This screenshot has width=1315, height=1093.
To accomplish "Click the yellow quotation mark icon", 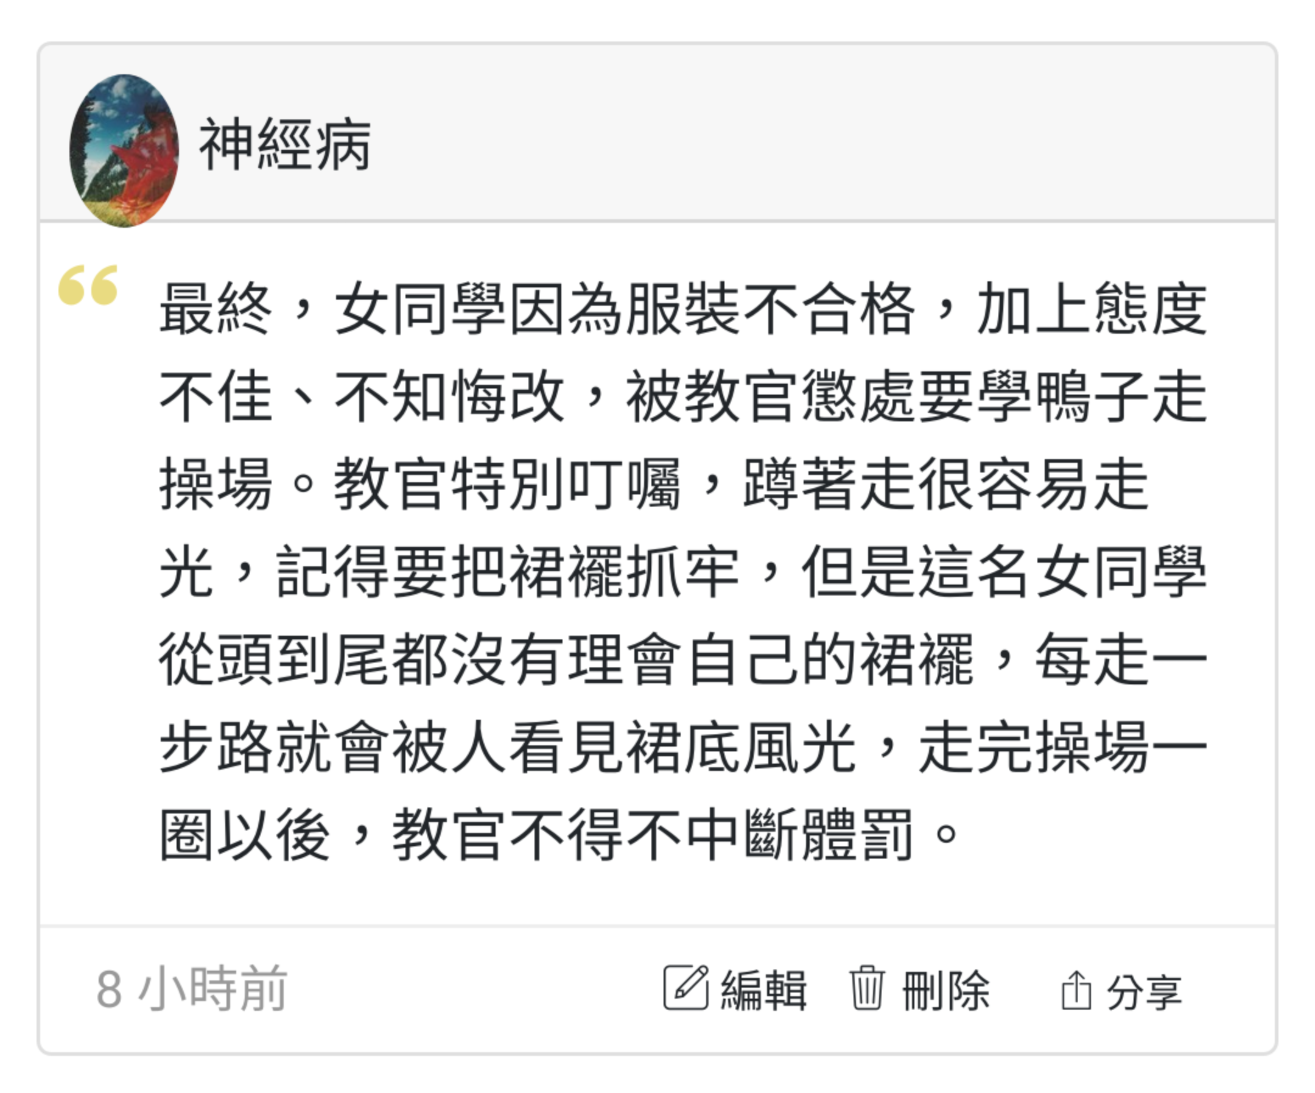I will point(88,285).
